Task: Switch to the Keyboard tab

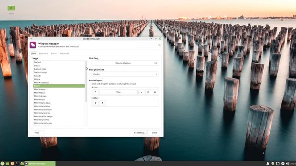Action: 43,53
